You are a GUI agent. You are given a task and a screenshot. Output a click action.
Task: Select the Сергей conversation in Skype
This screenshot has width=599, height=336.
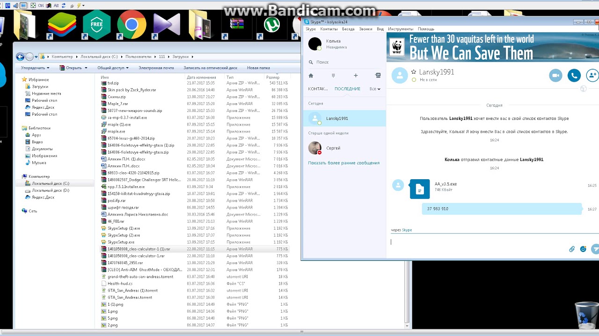pyautogui.click(x=344, y=148)
